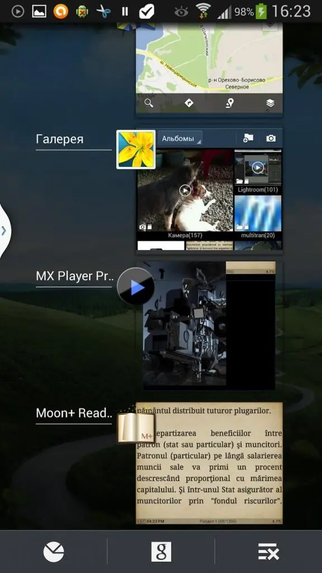The image size is (322, 573).
Task: Tap the scissors notification icon
Action: [x=103, y=12]
